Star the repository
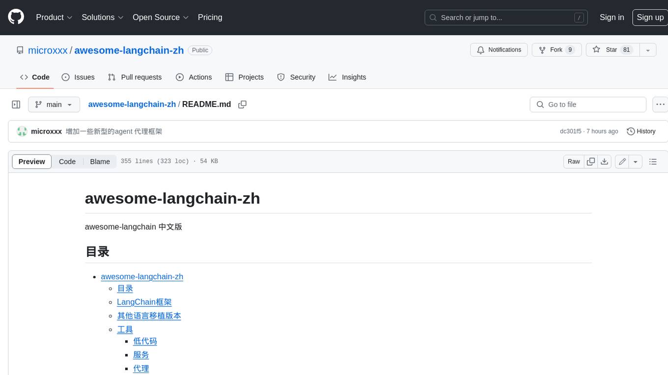Image resolution: width=668 pixels, height=375 pixels. click(612, 50)
